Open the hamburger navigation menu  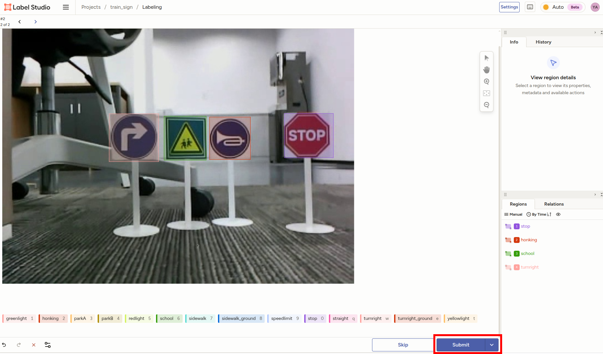click(x=66, y=7)
